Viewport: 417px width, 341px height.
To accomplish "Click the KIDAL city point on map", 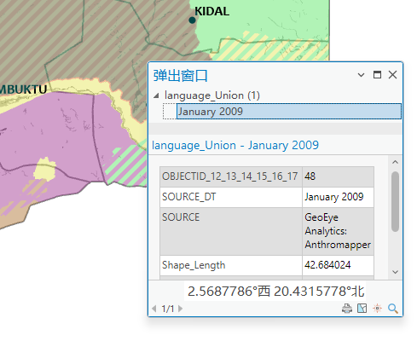I will tap(192, 20).
